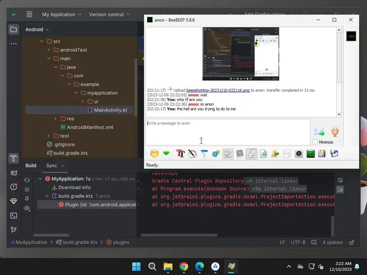Viewport: 367px width, 275px height.
Task: Click the chat scrollbar down arrow
Action: 339,115
